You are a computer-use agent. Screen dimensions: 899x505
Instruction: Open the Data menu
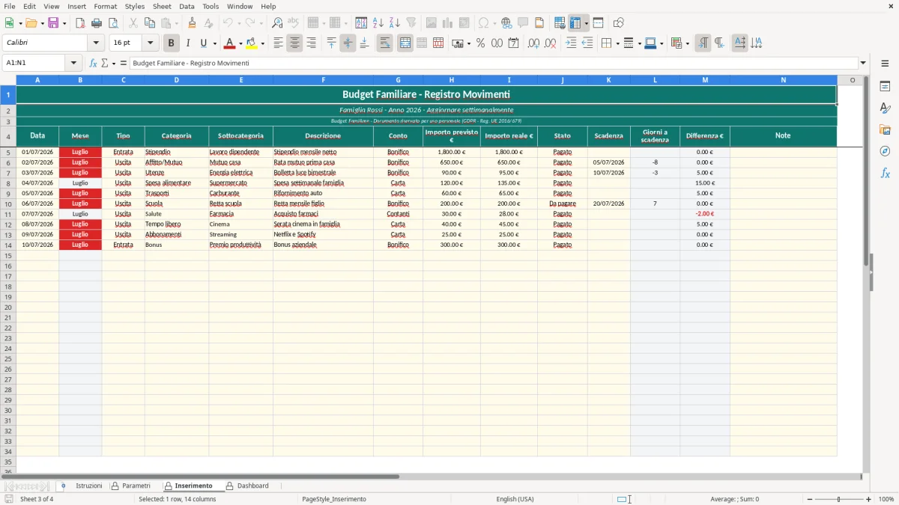coord(187,6)
